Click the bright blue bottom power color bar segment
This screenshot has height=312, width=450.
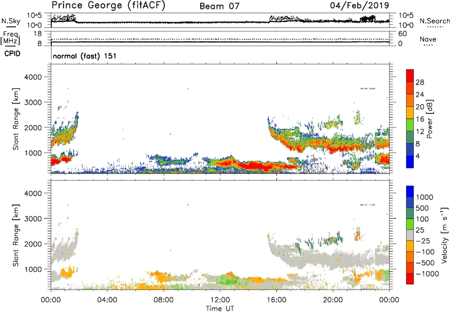(410, 162)
